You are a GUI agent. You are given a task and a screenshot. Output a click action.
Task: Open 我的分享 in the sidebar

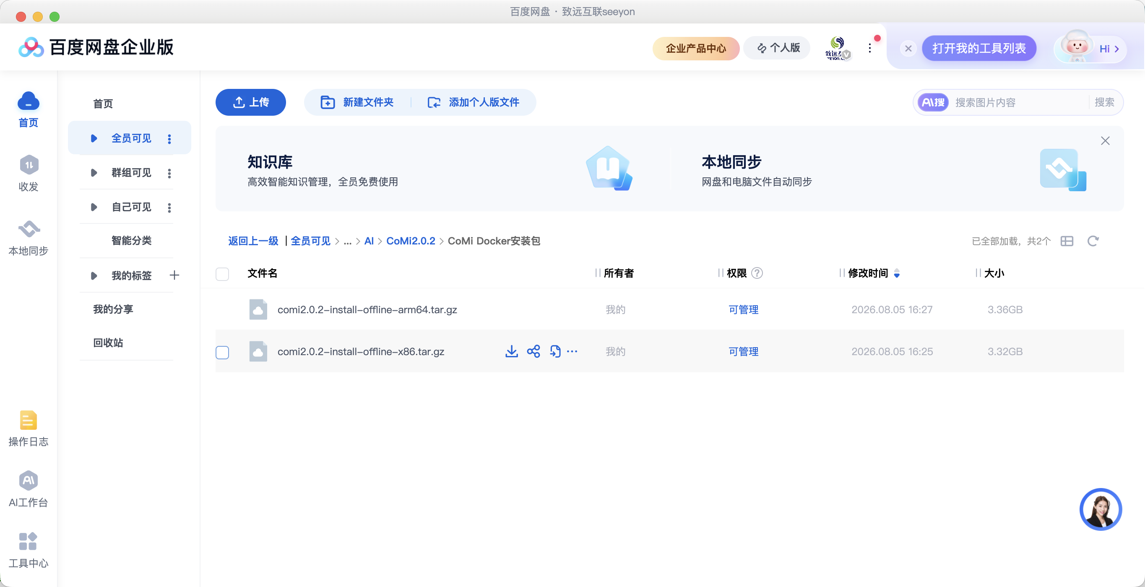113,309
